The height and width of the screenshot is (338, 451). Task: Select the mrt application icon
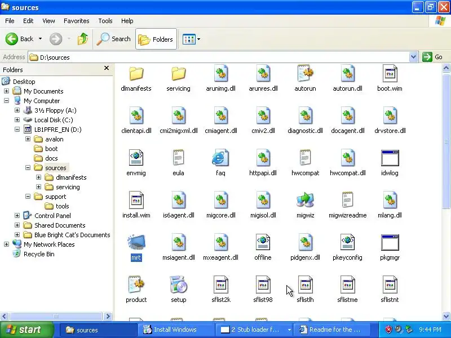(136, 242)
